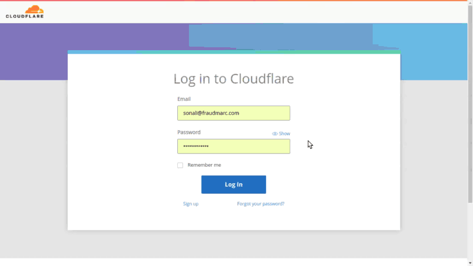
Task: Click the scrollbar down arrow
Action: click(470, 263)
